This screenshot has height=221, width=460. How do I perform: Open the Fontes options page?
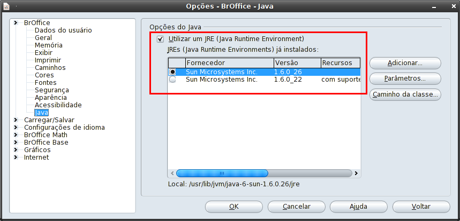pos(46,83)
